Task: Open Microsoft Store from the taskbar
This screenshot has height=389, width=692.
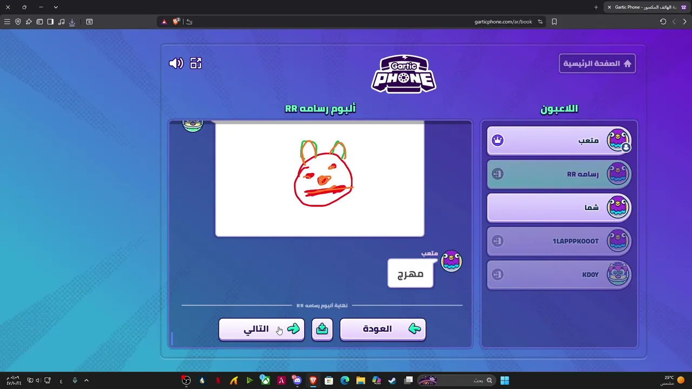Action: [329, 380]
